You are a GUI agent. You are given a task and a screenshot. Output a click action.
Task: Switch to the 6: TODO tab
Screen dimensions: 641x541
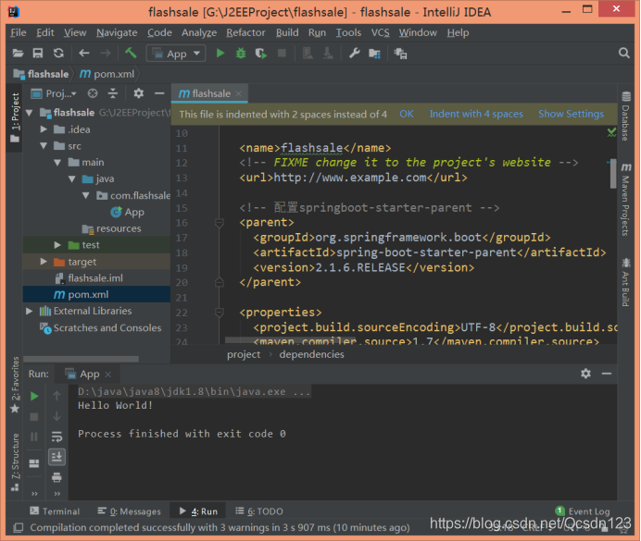point(259,511)
